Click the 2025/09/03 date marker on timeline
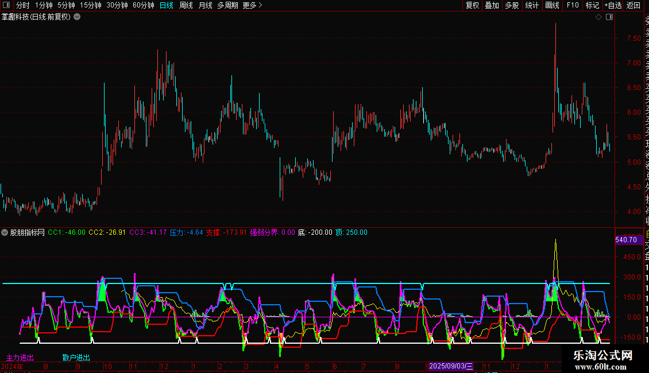 point(451,366)
